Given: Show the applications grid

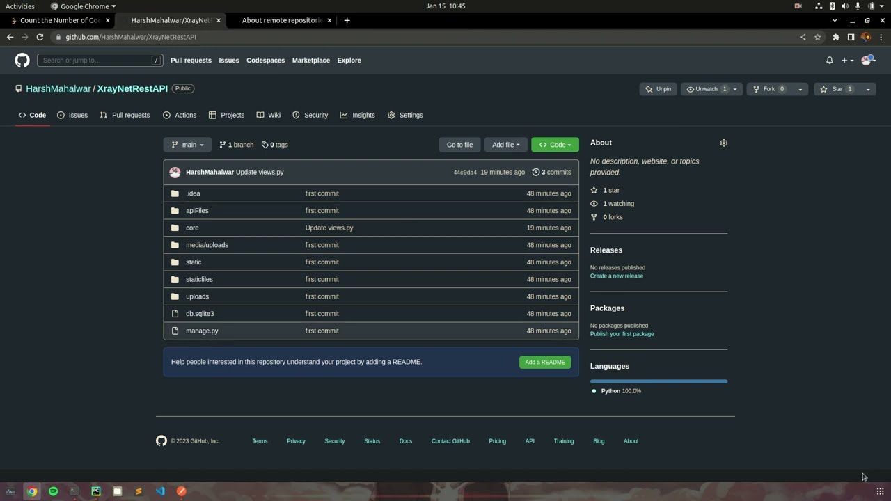Looking at the screenshot, I should (x=880, y=491).
